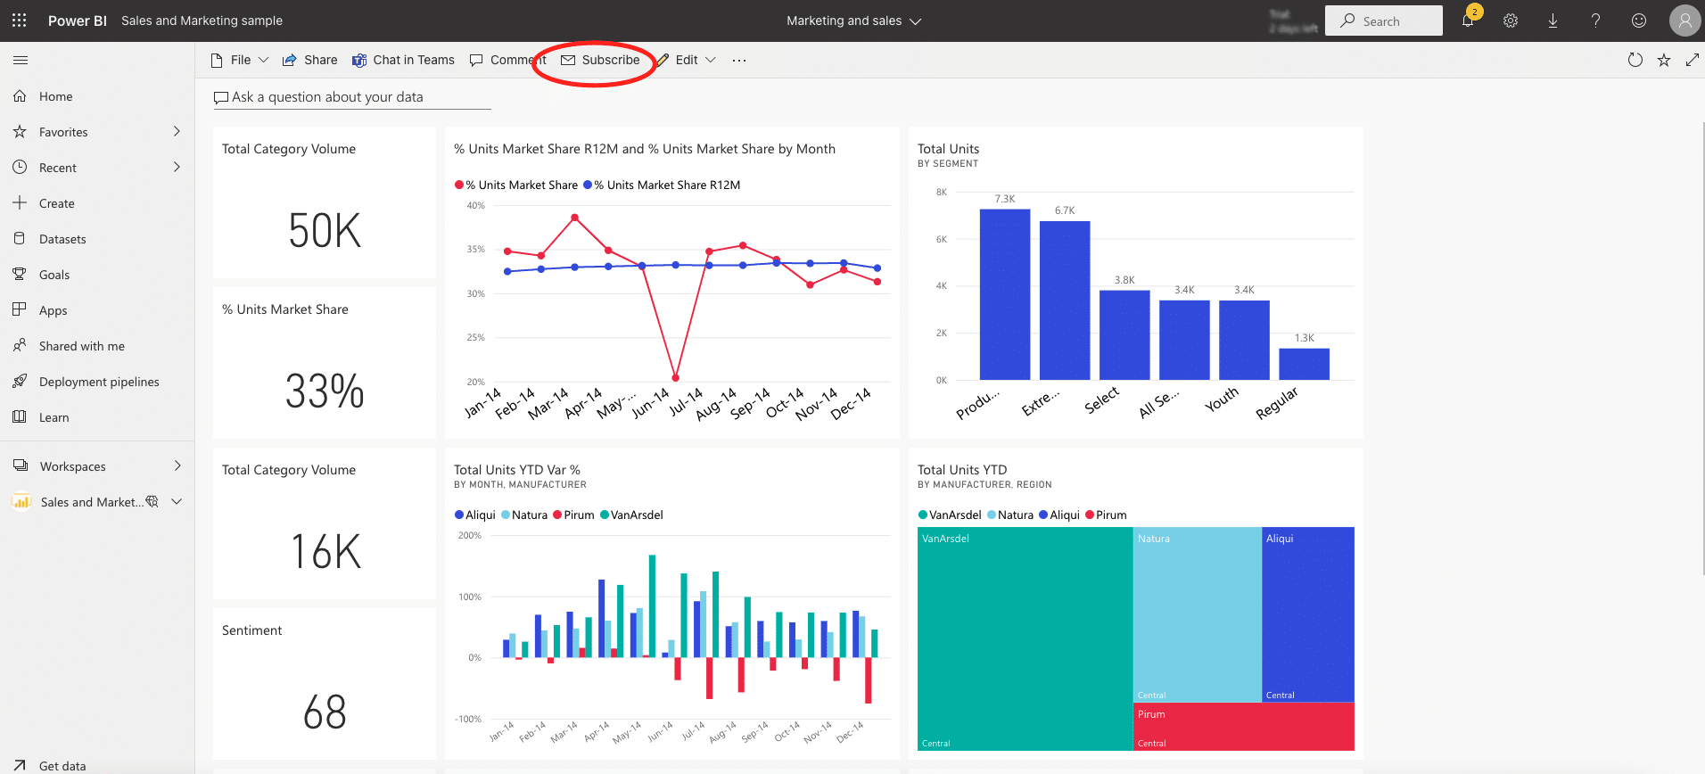The width and height of the screenshot is (1705, 774).
Task: Click the Deployment pipelines rocket icon
Action: tap(20, 381)
